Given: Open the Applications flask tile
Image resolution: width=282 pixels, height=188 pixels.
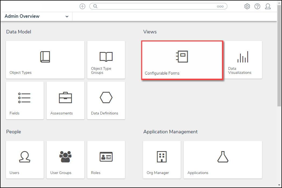Looking at the screenshot, I should tap(222, 160).
